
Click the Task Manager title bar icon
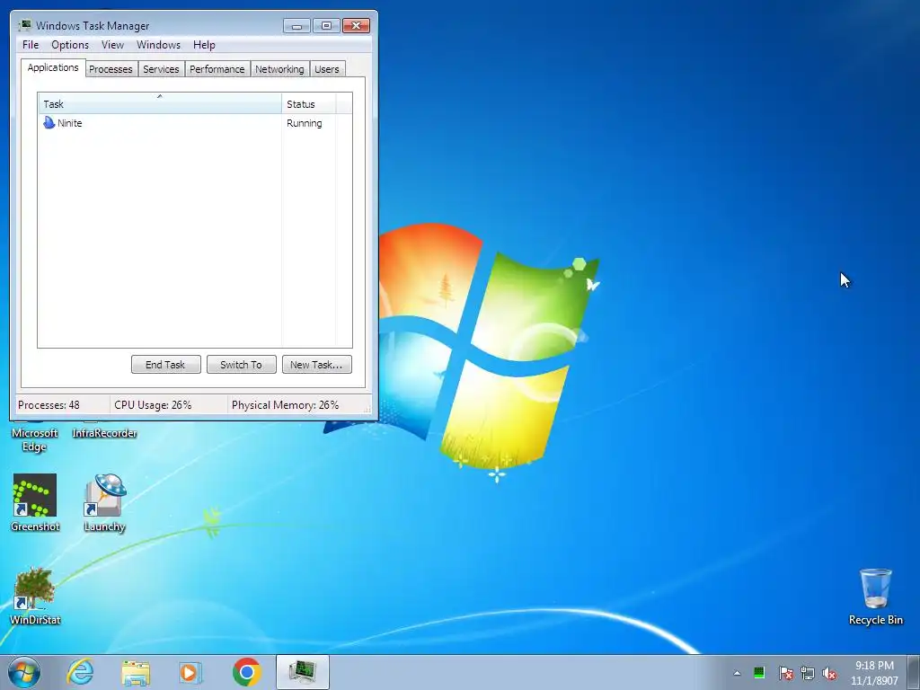pos(24,25)
